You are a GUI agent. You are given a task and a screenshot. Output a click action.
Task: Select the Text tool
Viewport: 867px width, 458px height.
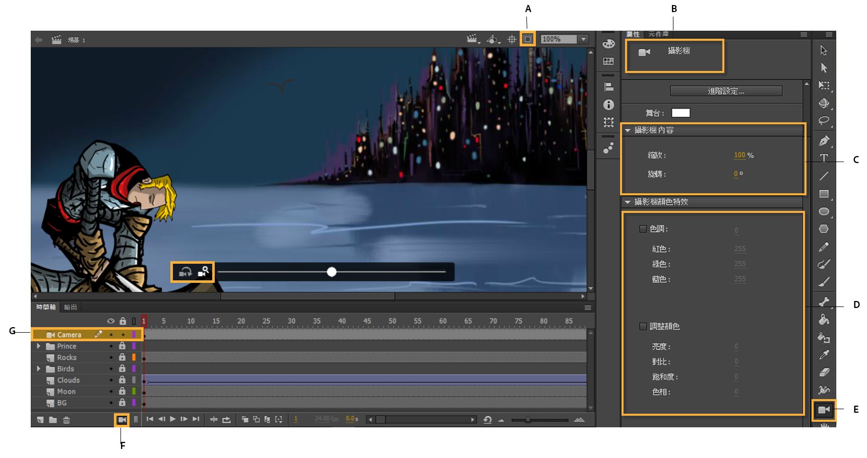click(x=824, y=158)
